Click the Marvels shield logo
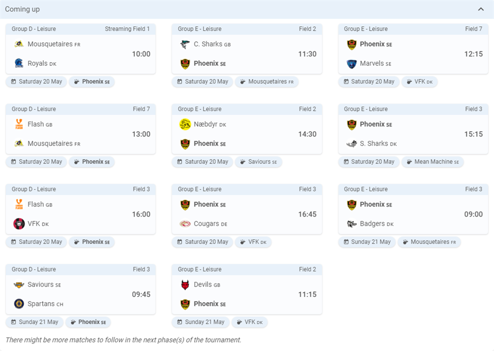Screen dimensions: 494x351 [x=351, y=64]
